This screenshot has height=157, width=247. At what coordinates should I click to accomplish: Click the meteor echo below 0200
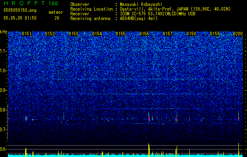click(239, 117)
